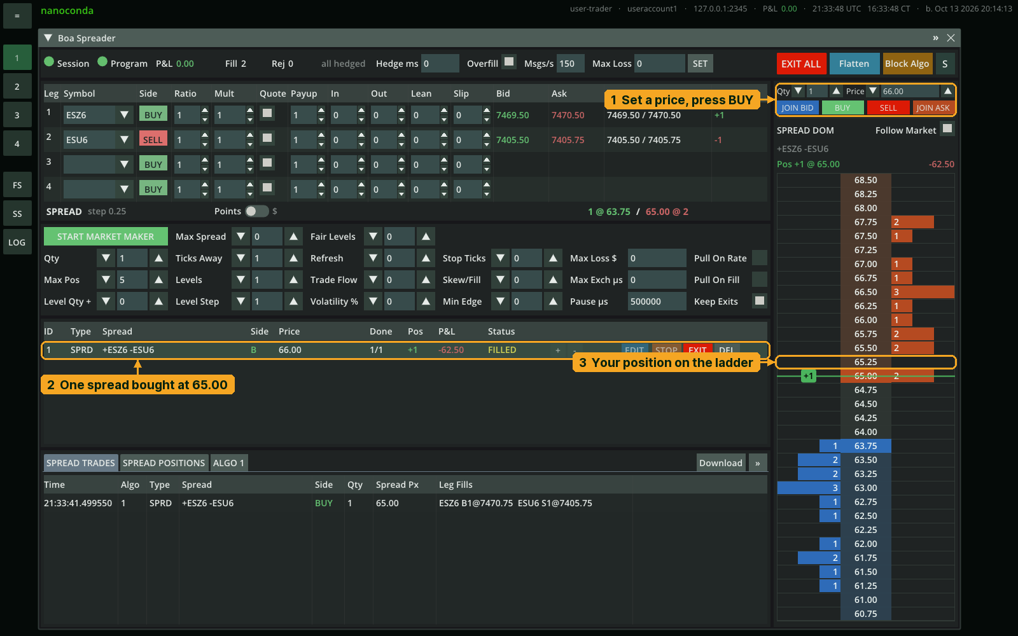The image size is (1018, 636).
Task: Click the red EXIT ALL button
Action: 802,64
